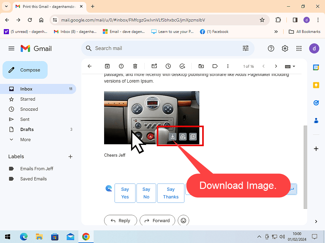Open Google Keep side panel
The image size is (325, 243).
click(x=316, y=85)
